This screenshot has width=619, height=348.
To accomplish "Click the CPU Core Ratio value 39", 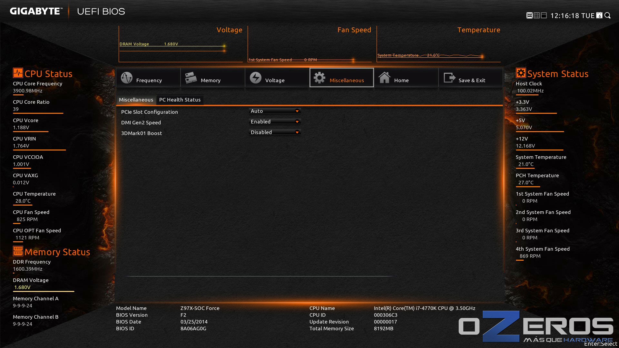I will click(16, 109).
